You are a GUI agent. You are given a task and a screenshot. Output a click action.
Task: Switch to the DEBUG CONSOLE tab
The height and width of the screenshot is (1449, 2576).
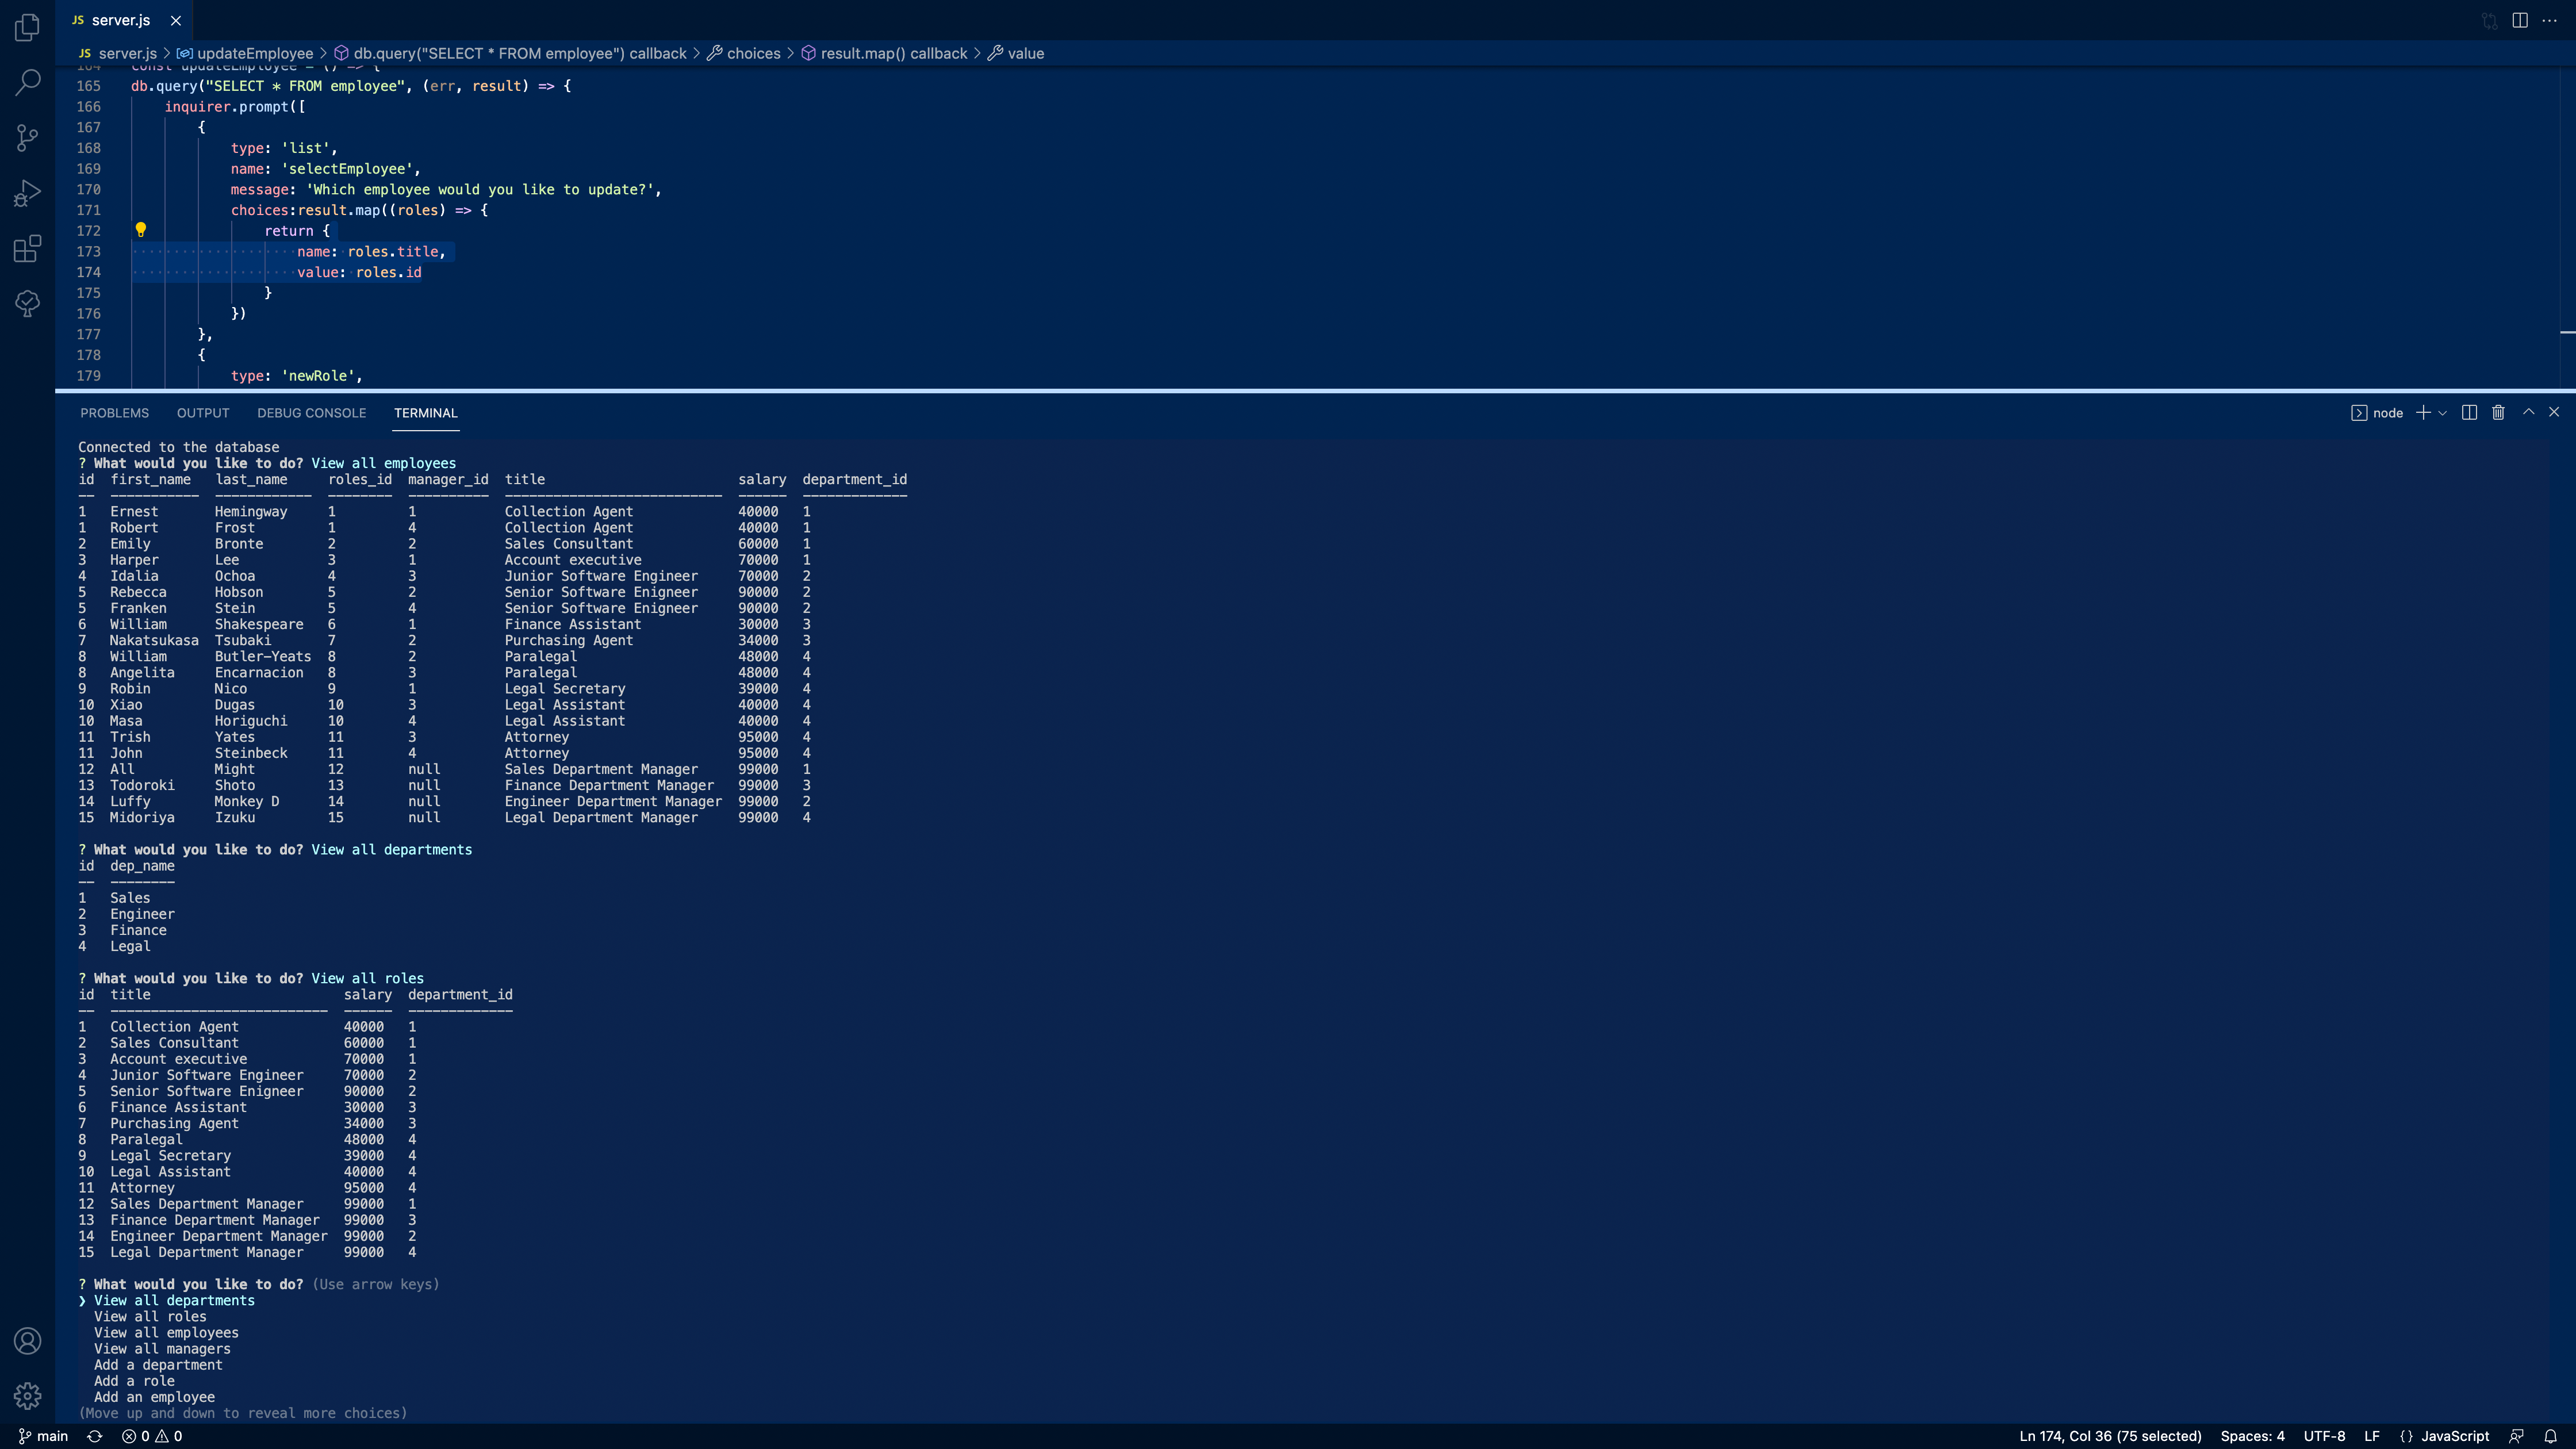point(311,413)
